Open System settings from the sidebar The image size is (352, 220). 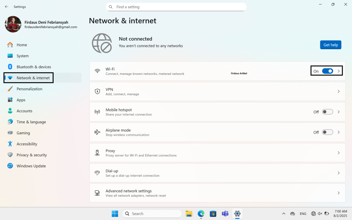click(23, 56)
